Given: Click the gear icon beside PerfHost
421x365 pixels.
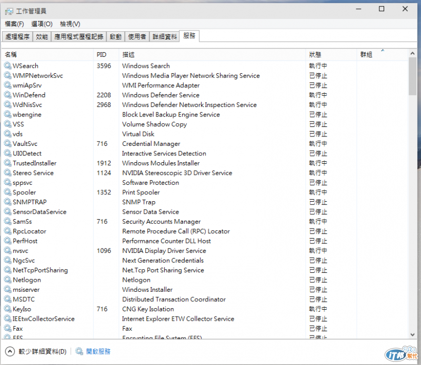Looking at the screenshot, I should (x=7, y=241).
